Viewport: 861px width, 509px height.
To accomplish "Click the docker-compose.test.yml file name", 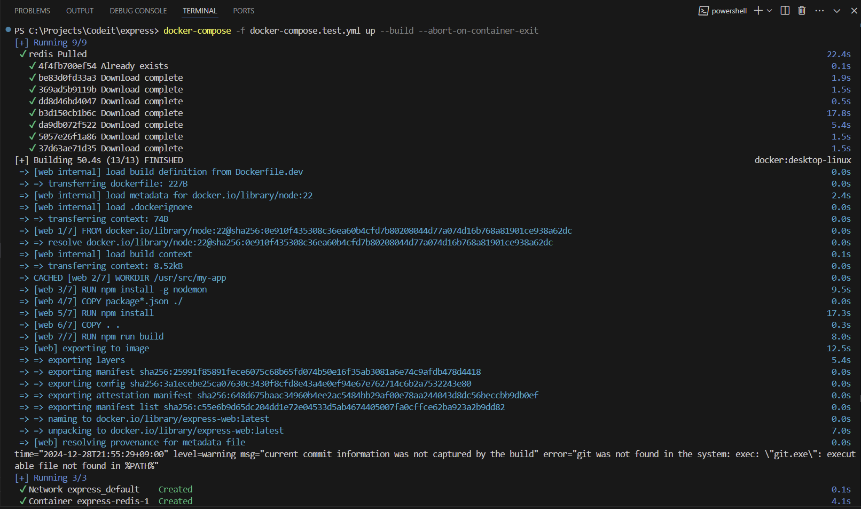I will 305,30.
